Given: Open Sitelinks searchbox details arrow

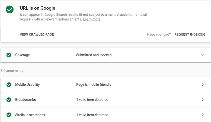Looking at the screenshot, I should pyautogui.click(x=203, y=115).
